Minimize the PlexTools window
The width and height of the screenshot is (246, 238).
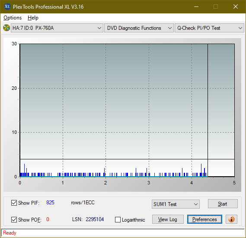click(x=196, y=6)
